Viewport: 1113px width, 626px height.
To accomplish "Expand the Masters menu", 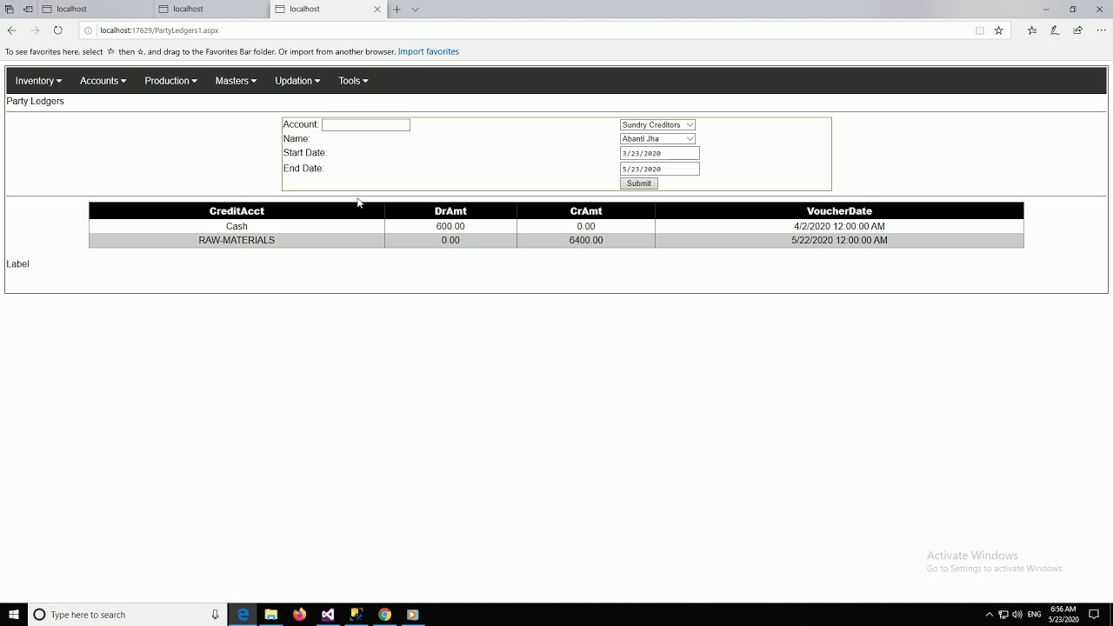I will tap(236, 81).
